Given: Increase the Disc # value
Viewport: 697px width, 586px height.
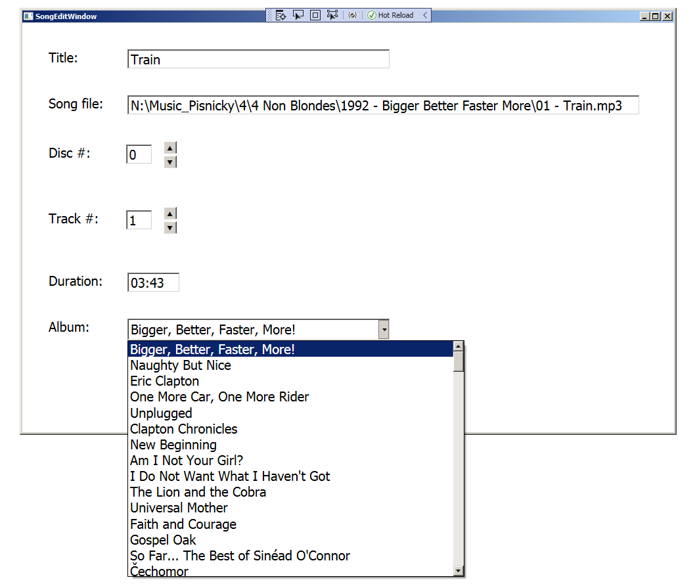Looking at the screenshot, I should click(x=170, y=148).
